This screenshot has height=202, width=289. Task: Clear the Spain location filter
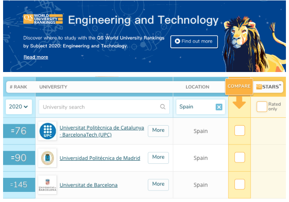coord(219,107)
